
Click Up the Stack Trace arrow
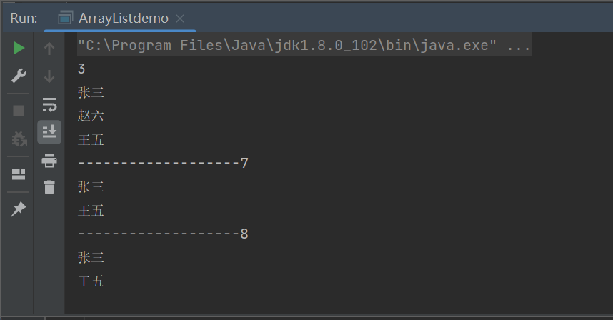tap(49, 49)
